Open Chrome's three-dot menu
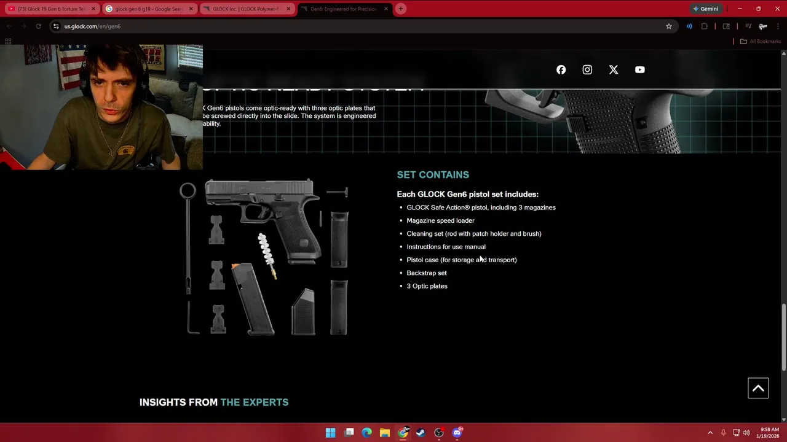 click(x=778, y=26)
